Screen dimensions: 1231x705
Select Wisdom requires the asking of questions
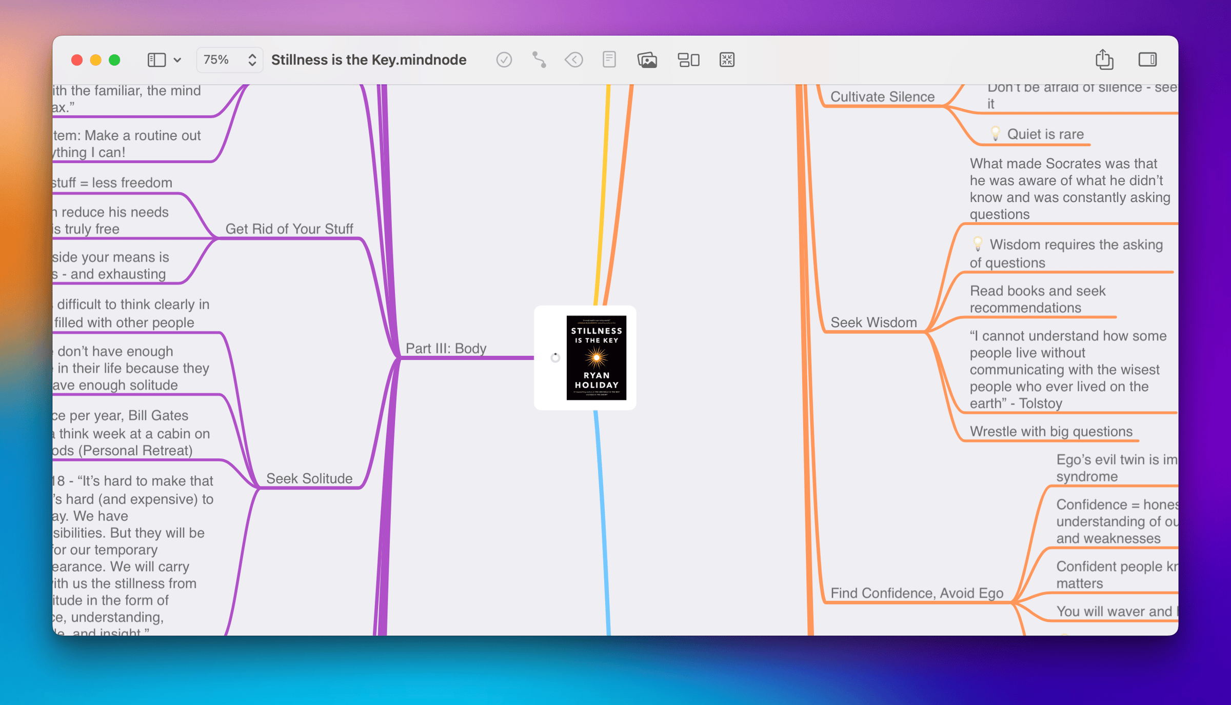(x=1066, y=253)
